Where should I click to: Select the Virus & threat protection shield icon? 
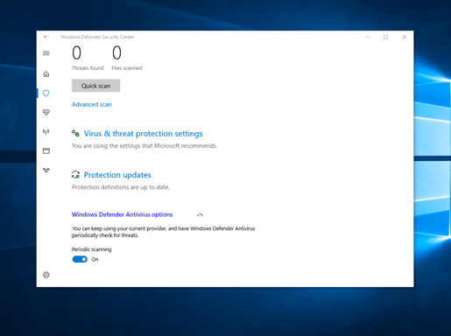(46, 93)
